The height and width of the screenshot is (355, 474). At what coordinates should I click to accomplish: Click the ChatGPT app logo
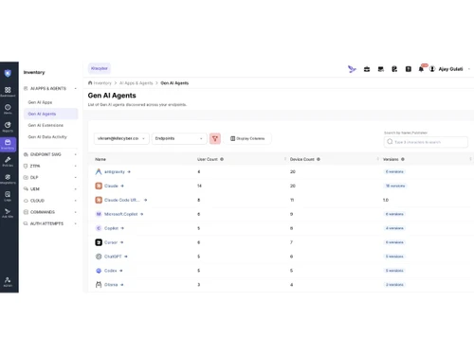(99, 257)
